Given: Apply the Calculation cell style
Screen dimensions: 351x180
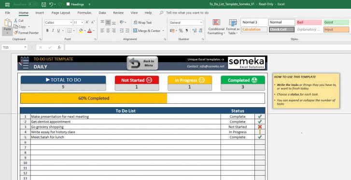Looking at the screenshot, I should (x=254, y=29).
